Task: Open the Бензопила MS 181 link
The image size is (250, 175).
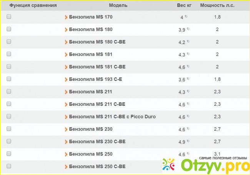Action: point(90,54)
